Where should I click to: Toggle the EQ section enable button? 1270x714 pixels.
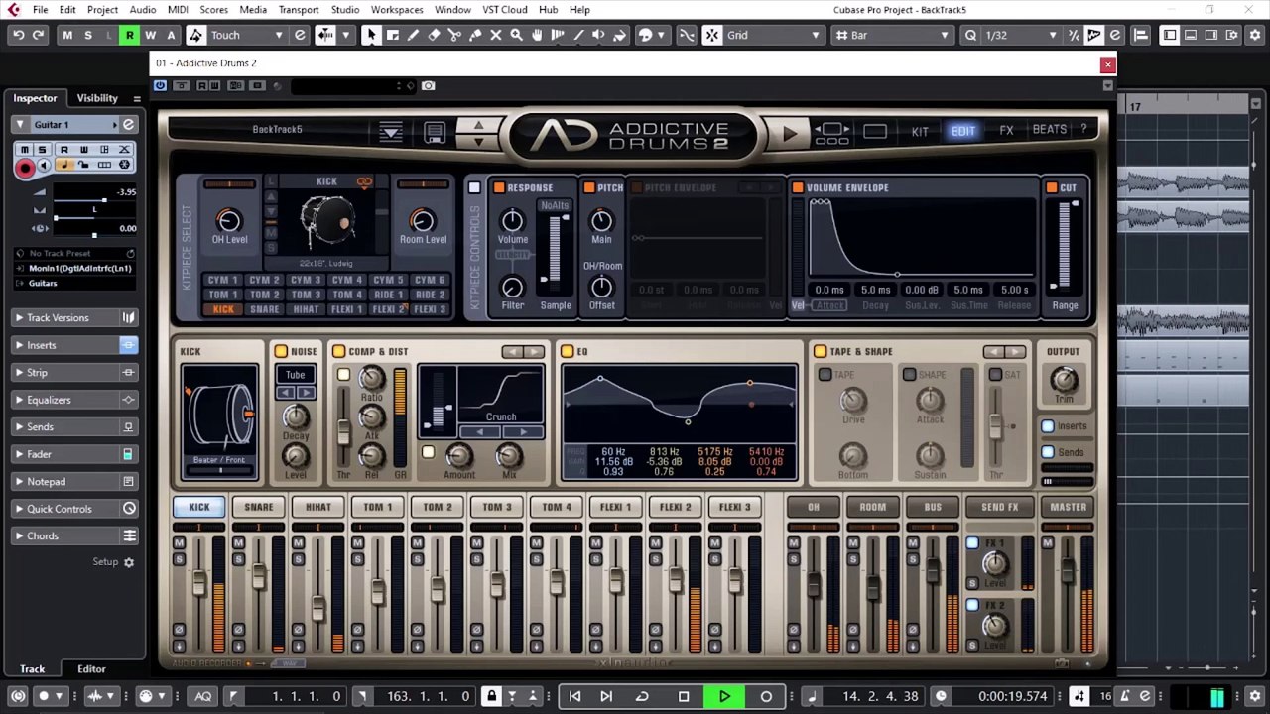(567, 351)
